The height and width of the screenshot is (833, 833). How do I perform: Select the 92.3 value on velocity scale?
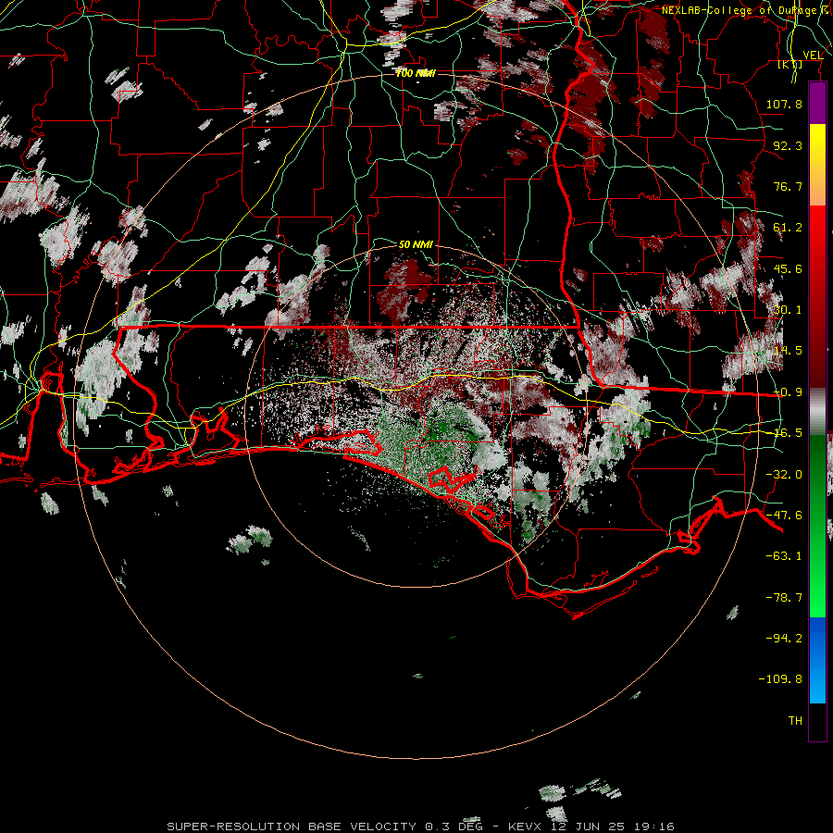788,145
